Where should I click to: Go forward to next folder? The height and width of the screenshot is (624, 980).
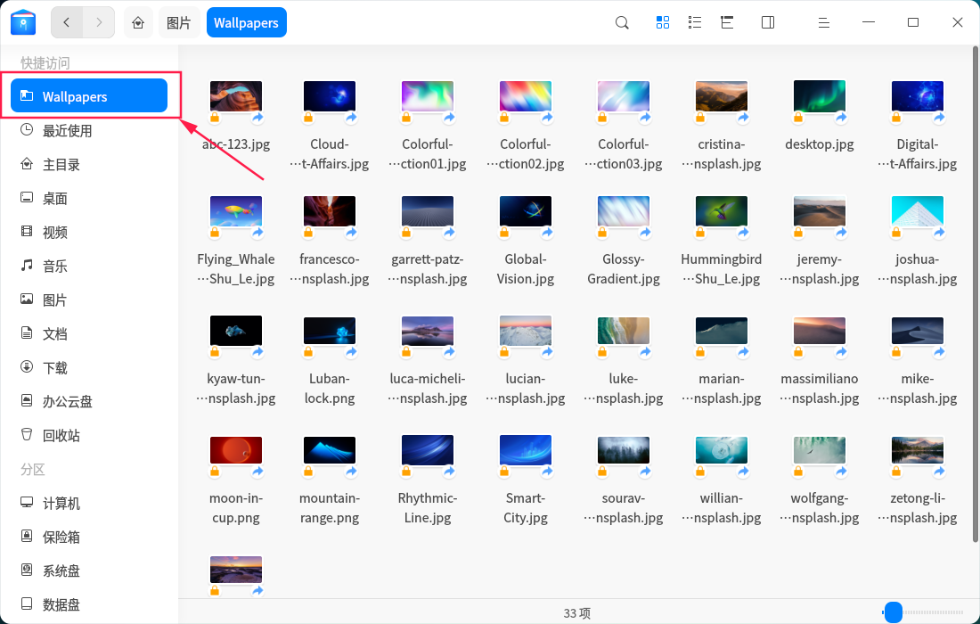[x=99, y=22]
